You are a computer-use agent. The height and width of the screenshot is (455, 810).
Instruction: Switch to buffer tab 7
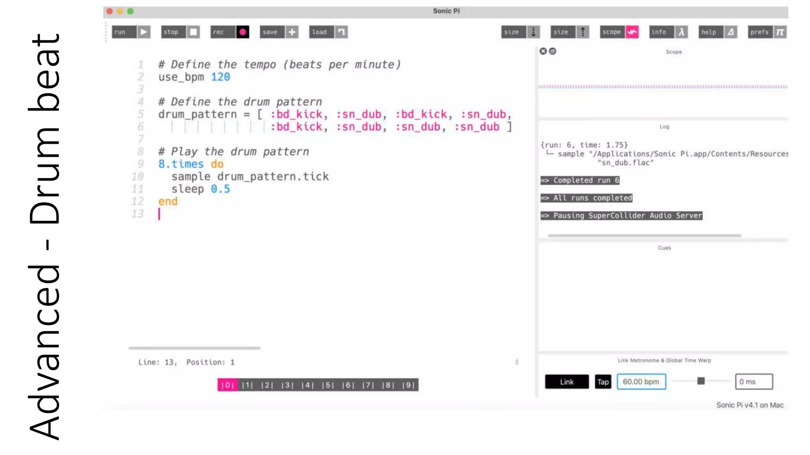368,385
